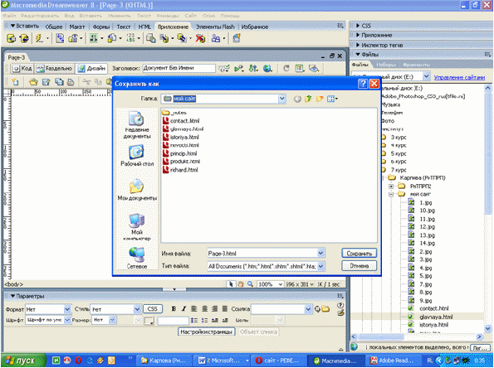This screenshot has width=494, height=368.
Task: Select the Макет insert bar tab
Action: click(77, 27)
